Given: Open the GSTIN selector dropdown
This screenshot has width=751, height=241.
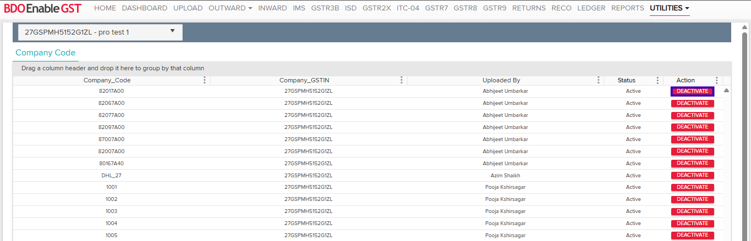Looking at the screenshot, I should [x=100, y=32].
